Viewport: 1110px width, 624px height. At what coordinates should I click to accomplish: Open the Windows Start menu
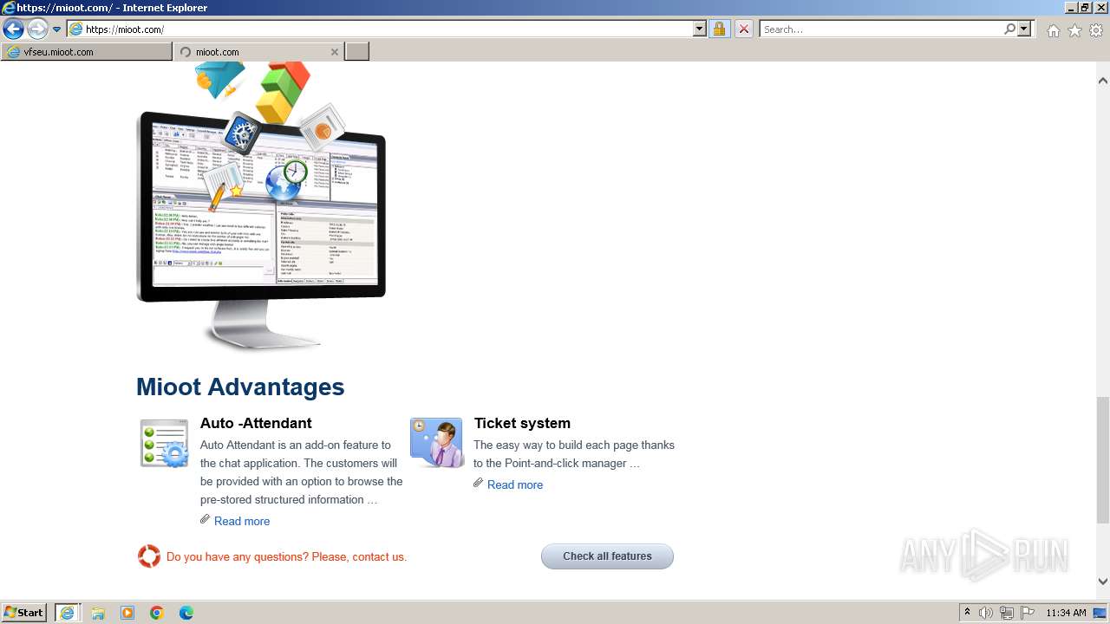coord(24,613)
